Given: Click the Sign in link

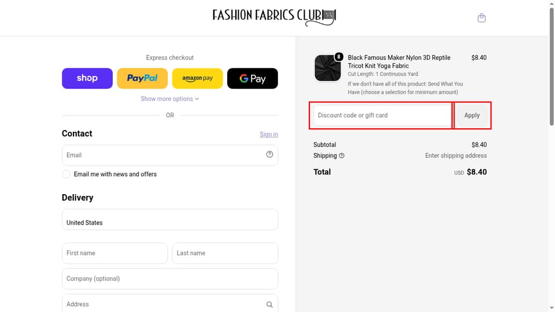Looking at the screenshot, I should point(269,135).
